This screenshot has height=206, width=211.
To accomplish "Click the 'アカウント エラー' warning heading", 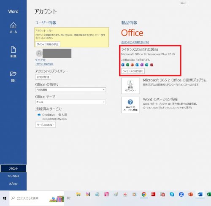I will click(44, 31).
